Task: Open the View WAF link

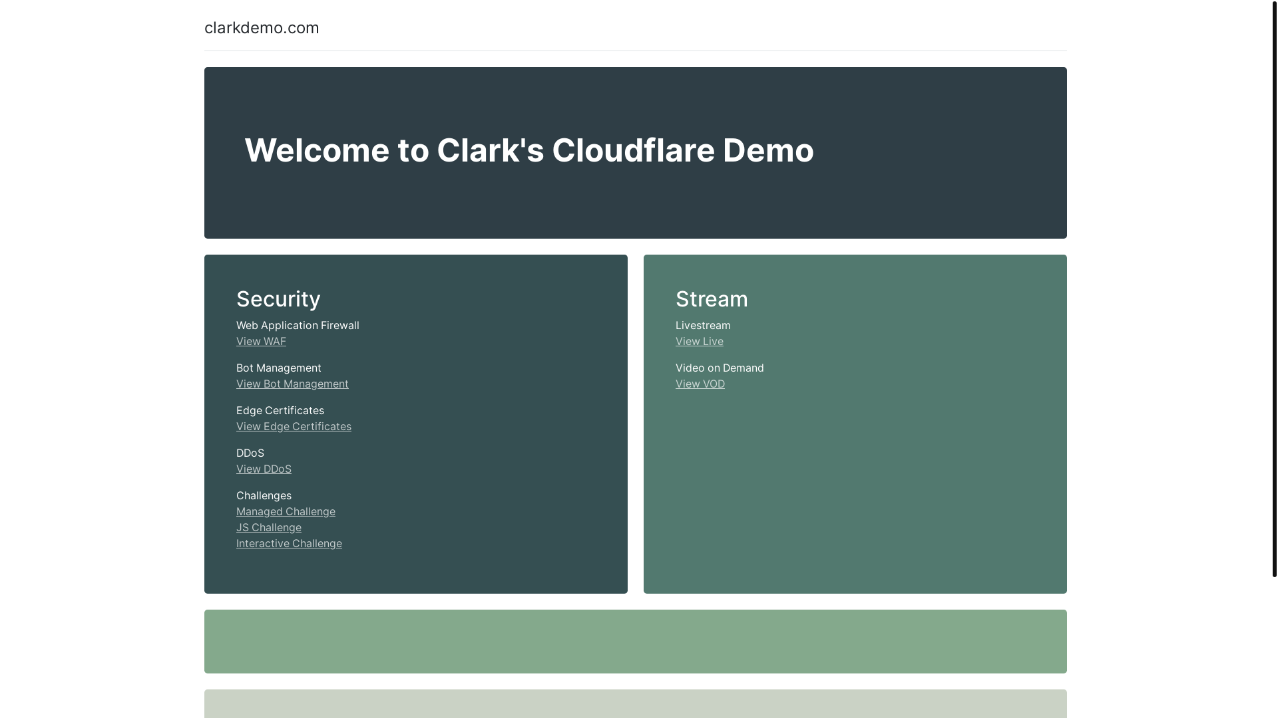Action: point(261,341)
